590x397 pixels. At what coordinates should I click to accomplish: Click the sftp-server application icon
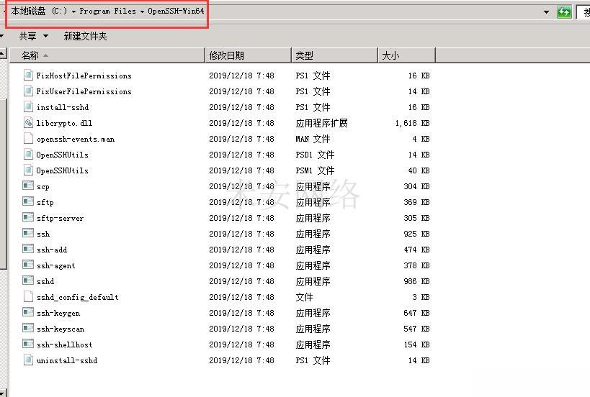(x=28, y=217)
